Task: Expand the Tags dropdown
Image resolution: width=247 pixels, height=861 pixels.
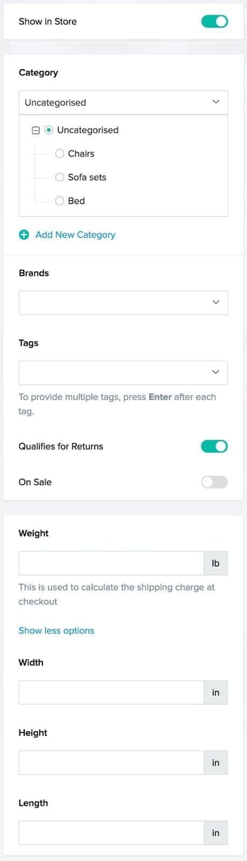Action: tap(123, 372)
